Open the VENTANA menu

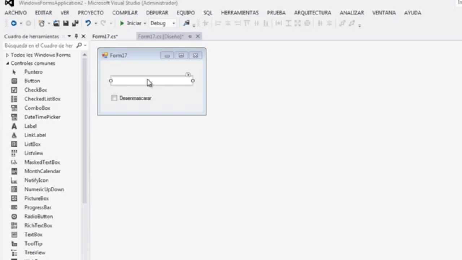point(384,13)
